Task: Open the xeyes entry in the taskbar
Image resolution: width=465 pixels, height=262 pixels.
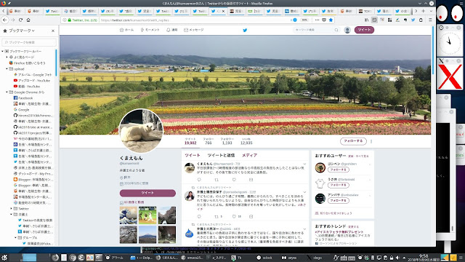Action: point(289,258)
